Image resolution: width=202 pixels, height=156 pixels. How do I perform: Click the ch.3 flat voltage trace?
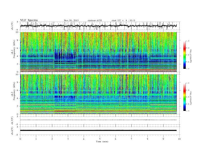(98, 120)
